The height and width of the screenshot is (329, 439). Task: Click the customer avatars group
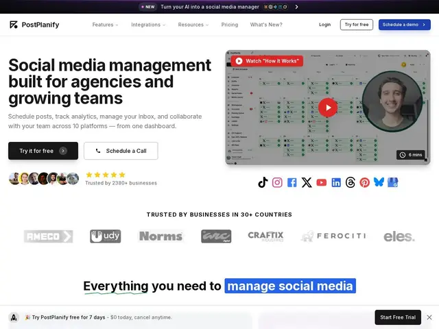pos(44,178)
